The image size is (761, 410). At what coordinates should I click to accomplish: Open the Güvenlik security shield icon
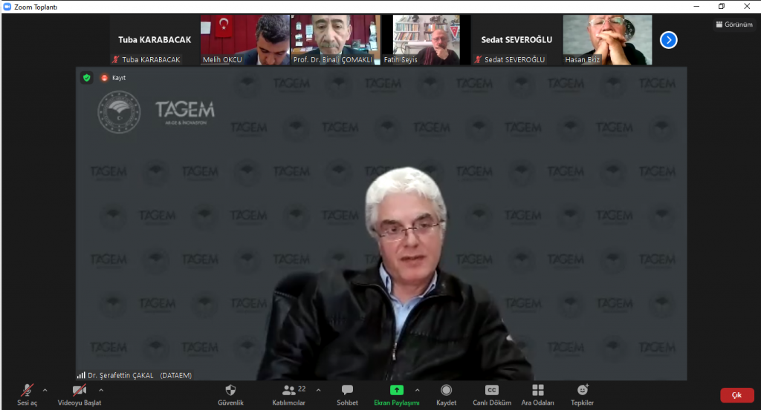coord(230,390)
